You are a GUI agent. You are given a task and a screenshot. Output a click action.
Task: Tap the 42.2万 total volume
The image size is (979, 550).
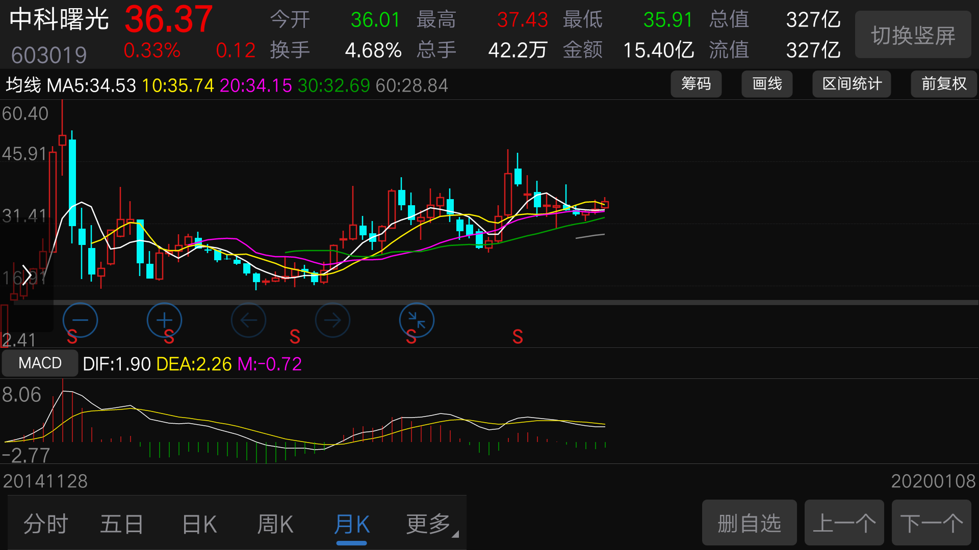[x=518, y=50]
